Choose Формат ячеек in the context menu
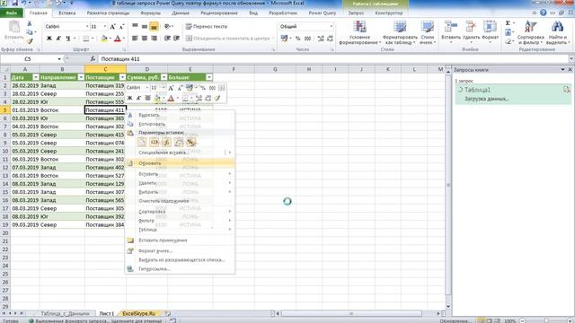Screen dimensions: 575x323 (x=180, y=251)
